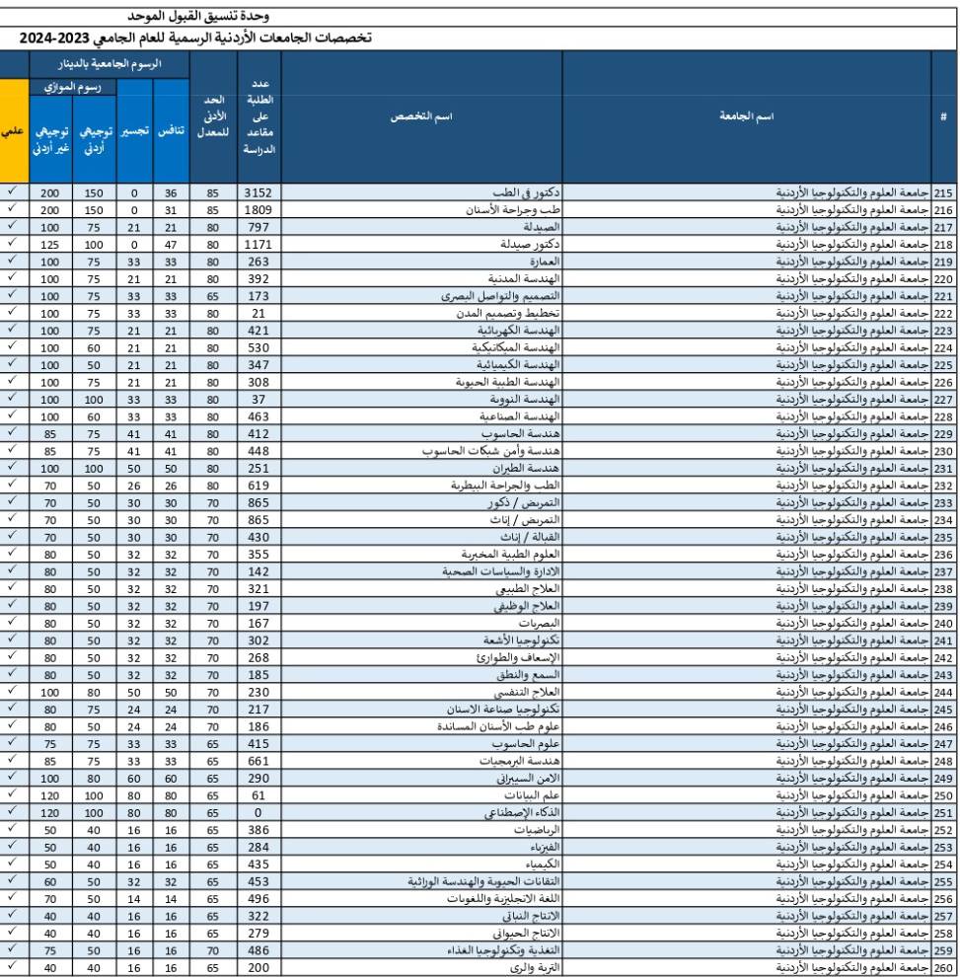The height and width of the screenshot is (977, 960).
Task: Click the اسم الجامعة column header
Action: (x=746, y=116)
